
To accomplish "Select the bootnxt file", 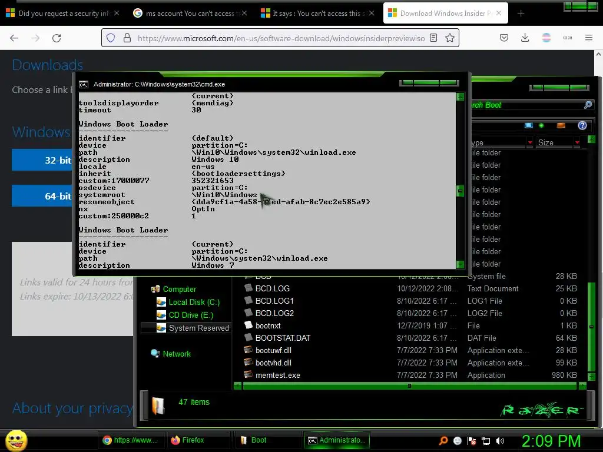I will coord(268,325).
